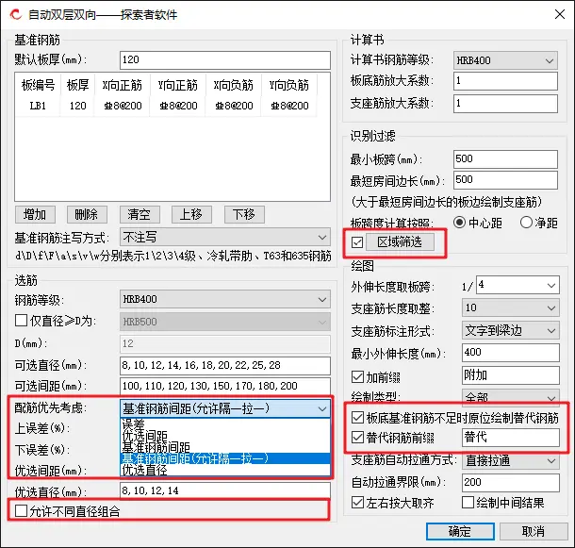Click the 板厚 column header
Image resolution: width=575 pixels, height=548 pixels.
click(77, 85)
